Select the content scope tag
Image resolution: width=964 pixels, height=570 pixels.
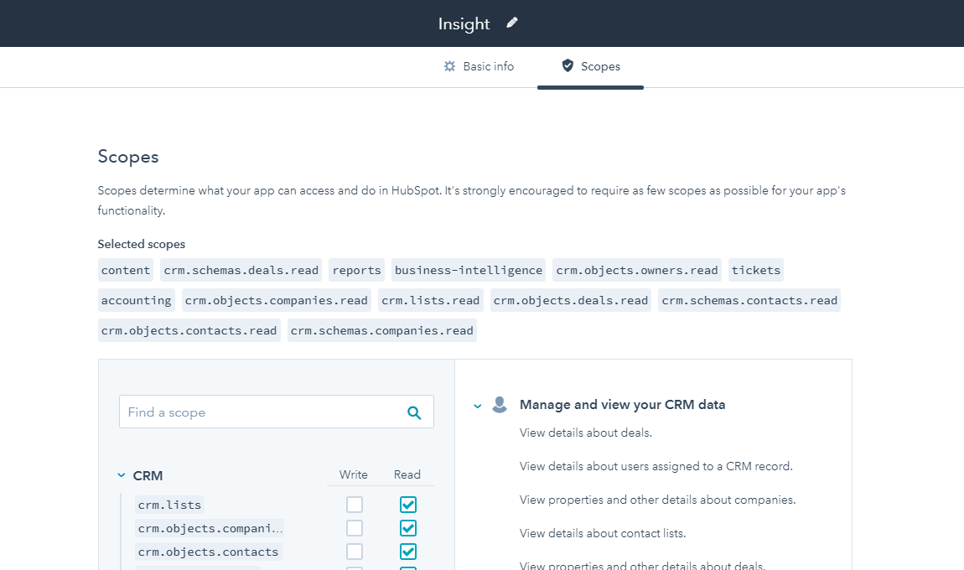[x=126, y=270]
